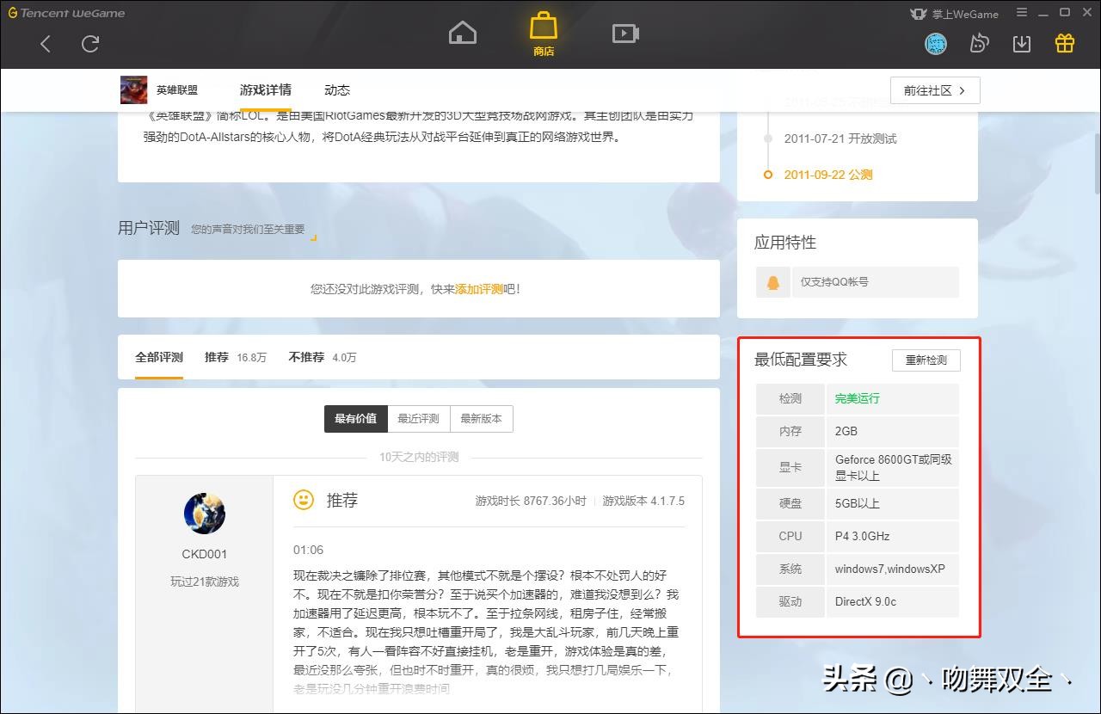Open the hamburger main menu
The height and width of the screenshot is (714, 1101).
coord(1022,13)
